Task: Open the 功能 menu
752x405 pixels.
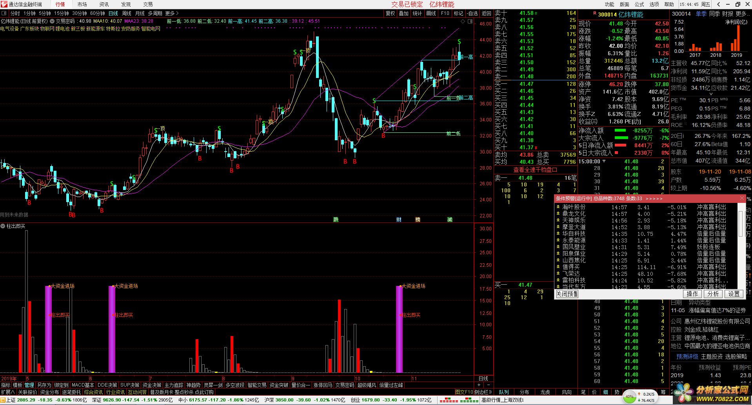Action: 609,4
